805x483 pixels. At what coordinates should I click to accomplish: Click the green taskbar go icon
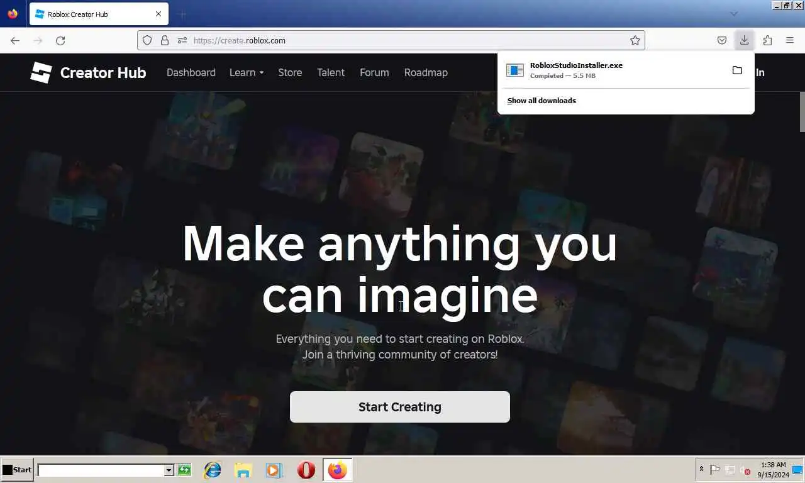(x=184, y=470)
